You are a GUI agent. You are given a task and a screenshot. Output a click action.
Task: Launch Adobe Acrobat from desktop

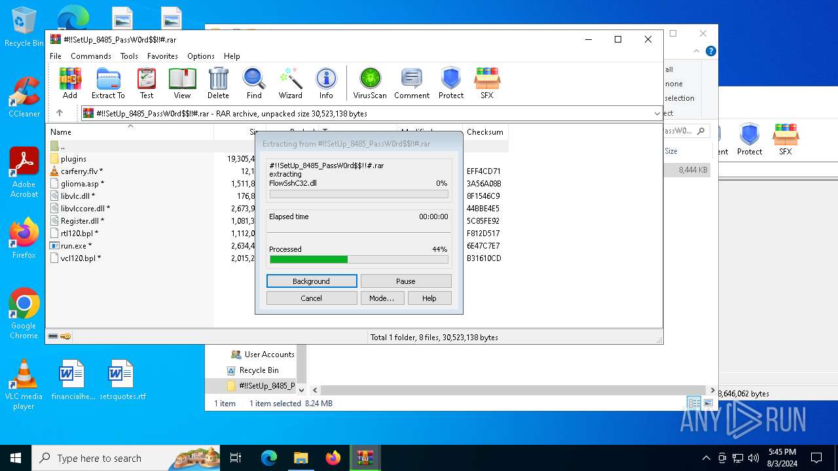point(24,173)
